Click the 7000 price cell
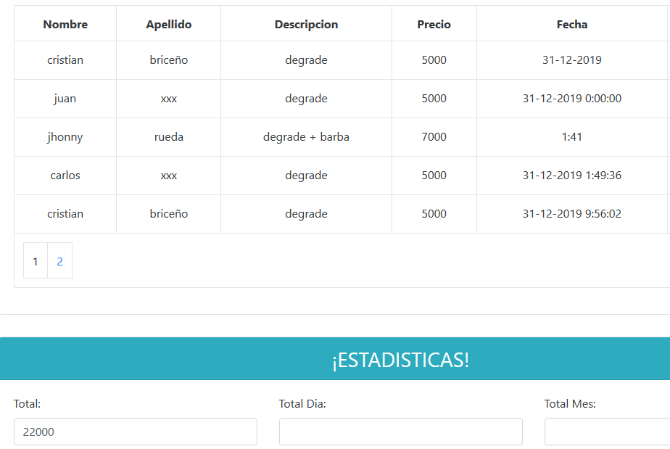This screenshot has height=449, width=670. (434, 137)
